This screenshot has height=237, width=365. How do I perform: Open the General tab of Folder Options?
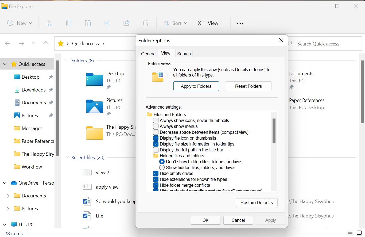pyautogui.click(x=148, y=53)
